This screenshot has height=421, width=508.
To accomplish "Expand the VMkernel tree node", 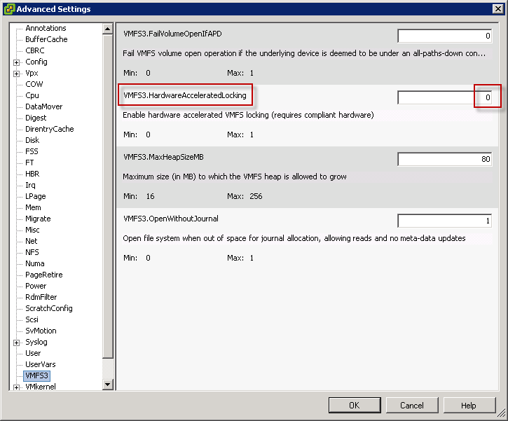I will pos(16,387).
